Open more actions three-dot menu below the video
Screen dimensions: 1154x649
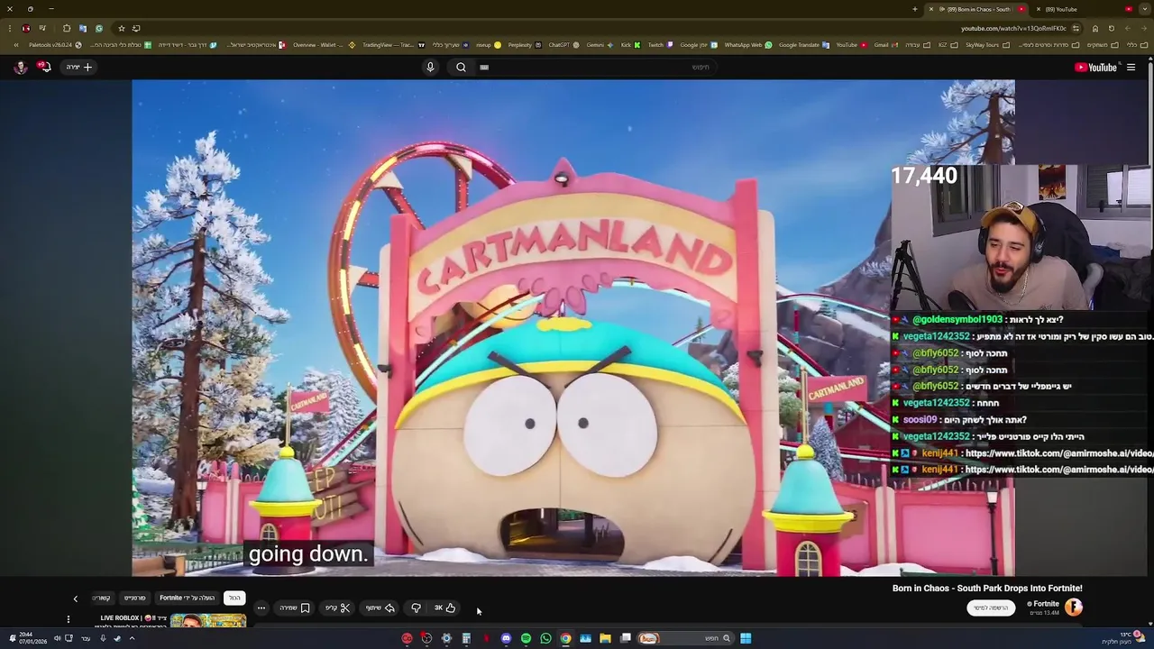click(261, 608)
